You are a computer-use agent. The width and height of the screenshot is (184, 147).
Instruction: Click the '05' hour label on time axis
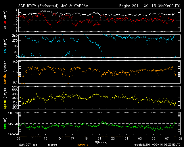pos(153,139)
